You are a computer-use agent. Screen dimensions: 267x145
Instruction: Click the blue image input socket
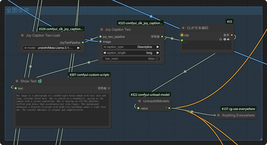pyautogui.click(x=100, y=42)
